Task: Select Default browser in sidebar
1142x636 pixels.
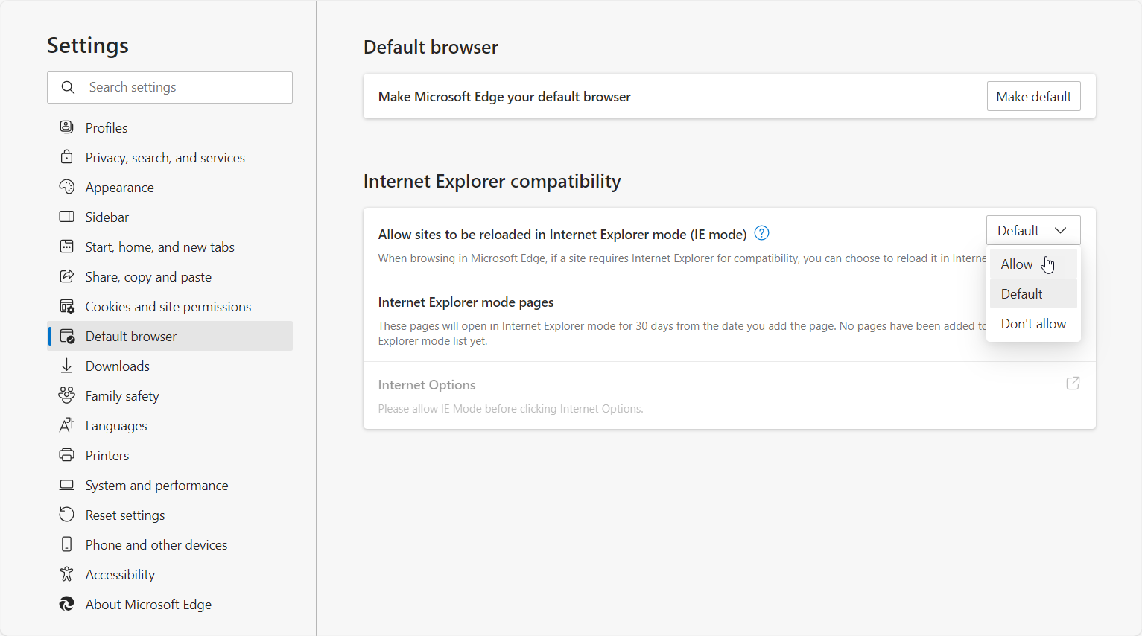Action: pos(170,336)
